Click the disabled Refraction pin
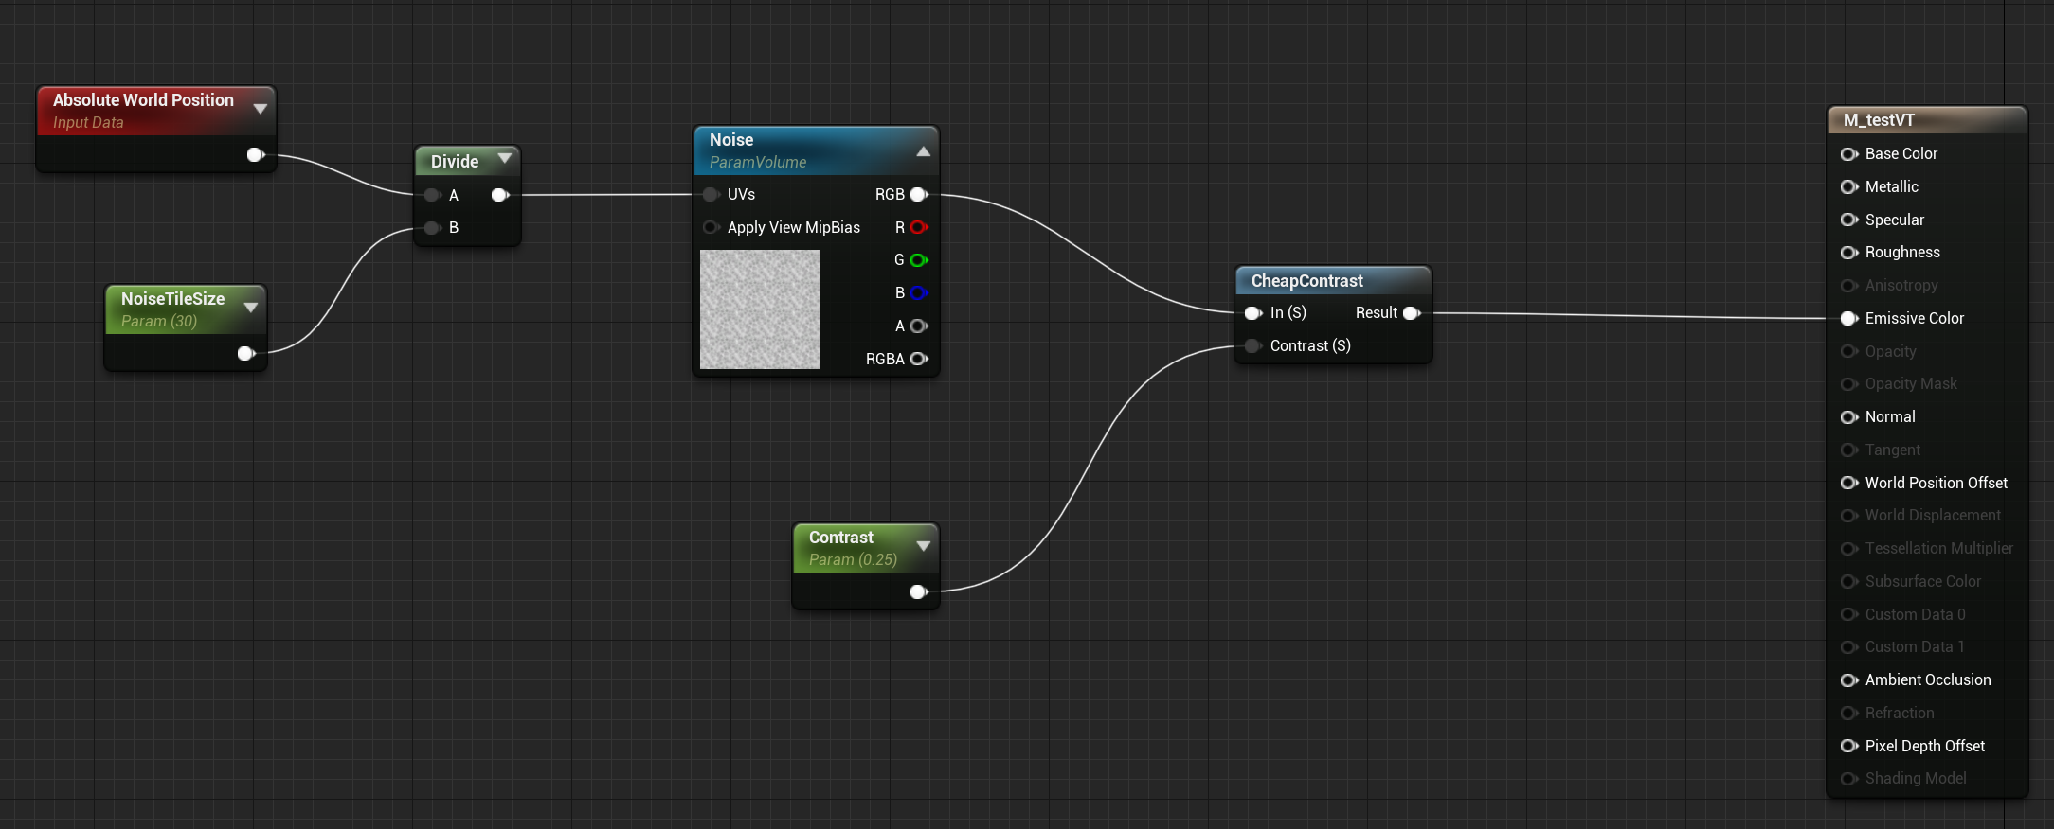Viewport: 2054px width, 829px height. (x=1849, y=713)
